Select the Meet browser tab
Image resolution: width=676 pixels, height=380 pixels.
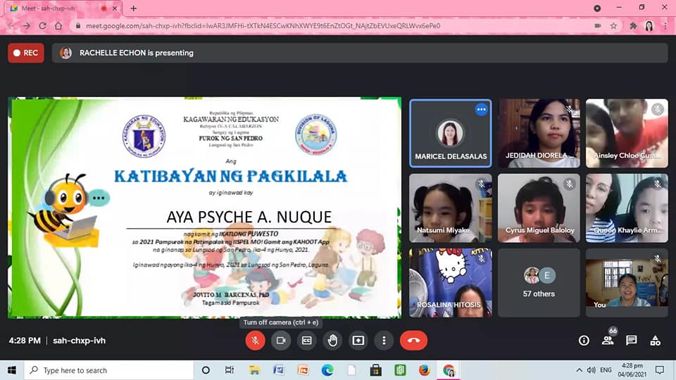click(63, 8)
